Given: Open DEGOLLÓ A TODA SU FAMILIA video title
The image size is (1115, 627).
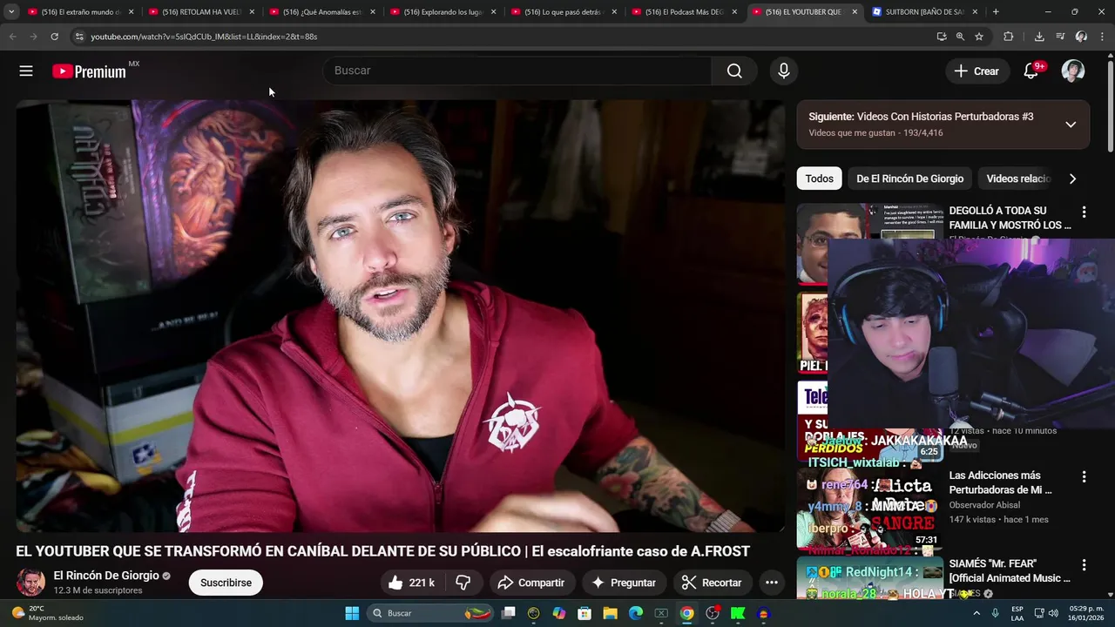Looking at the screenshot, I should coord(1009,218).
